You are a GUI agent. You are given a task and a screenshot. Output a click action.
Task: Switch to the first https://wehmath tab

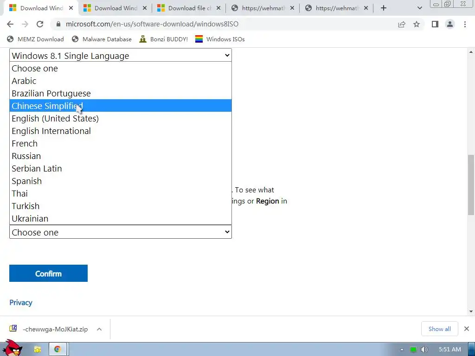pyautogui.click(x=263, y=8)
